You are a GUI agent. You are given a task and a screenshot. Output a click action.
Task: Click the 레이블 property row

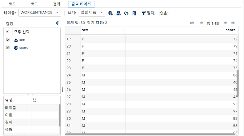tap(31, 108)
